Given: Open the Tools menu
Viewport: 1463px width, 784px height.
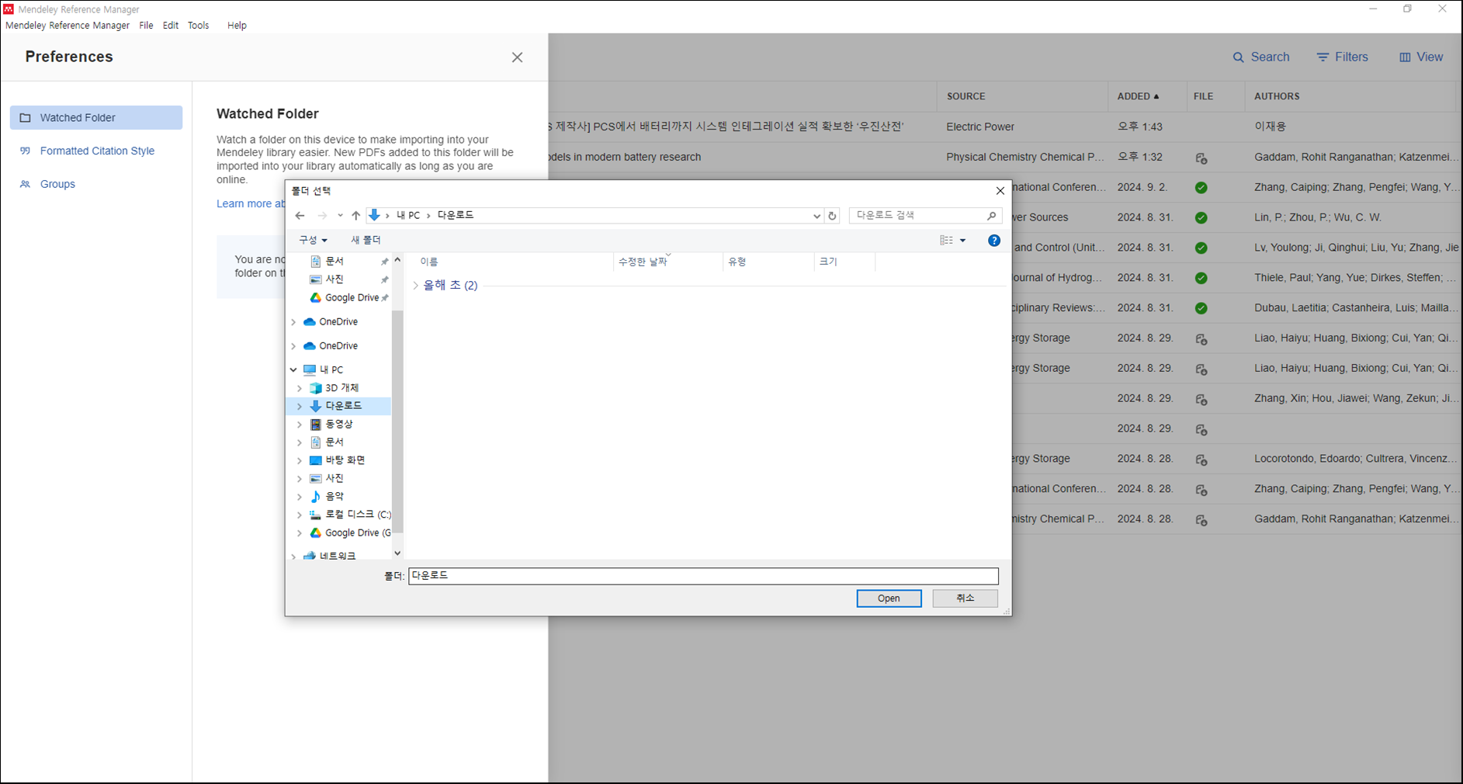Looking at the screenshot, I should click(x=199, y=26).
